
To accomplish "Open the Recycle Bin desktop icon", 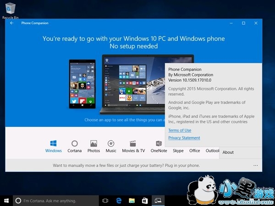I will pos(11,11).
